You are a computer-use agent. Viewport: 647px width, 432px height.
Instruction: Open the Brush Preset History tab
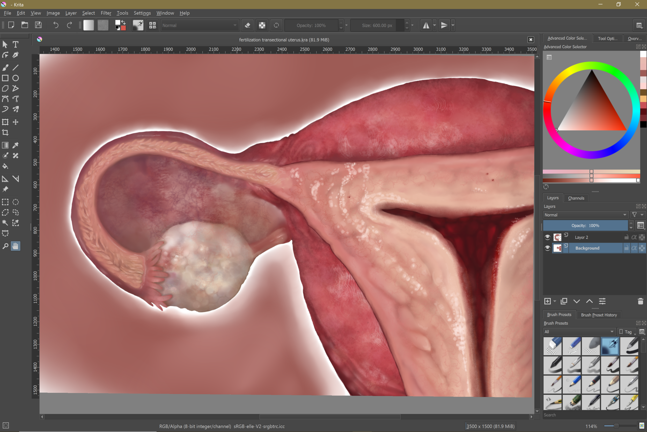[599, 315]
